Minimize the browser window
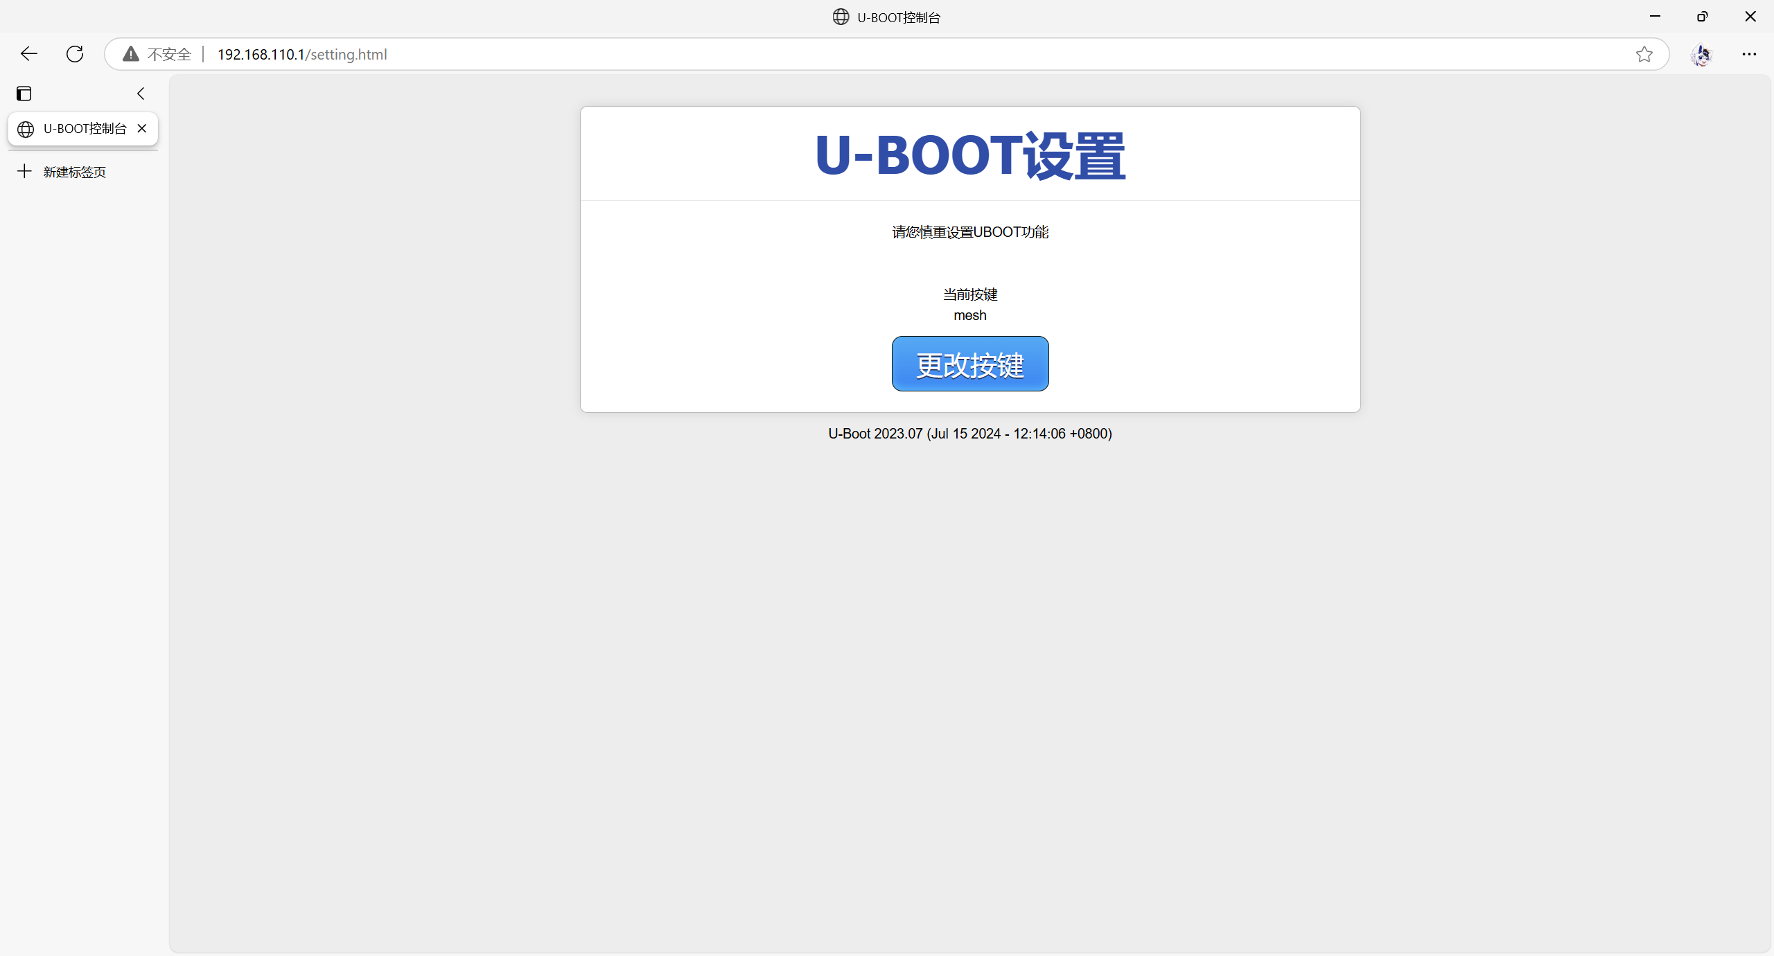The width and height of the screenshot is (1774, 956). [x=1656, y=16]
